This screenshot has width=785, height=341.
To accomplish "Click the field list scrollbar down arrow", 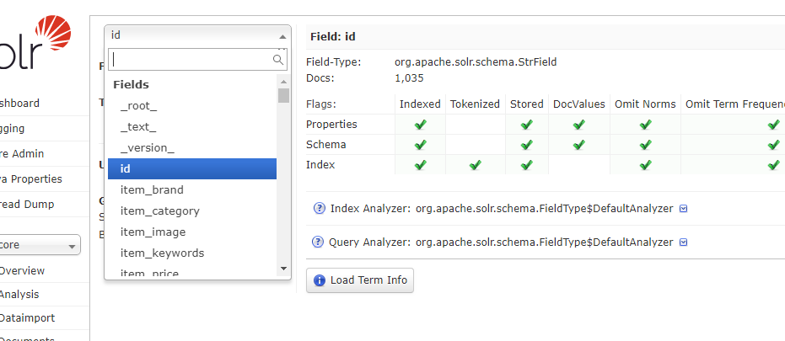I will 284,269.
